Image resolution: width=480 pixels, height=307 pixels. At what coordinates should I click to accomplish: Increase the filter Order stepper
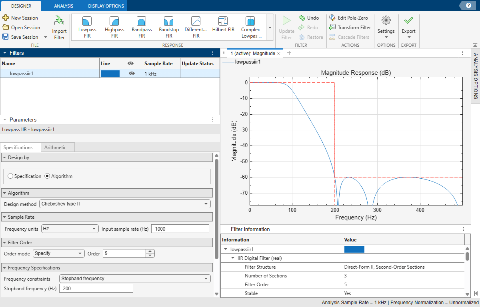tap(150, 251)
